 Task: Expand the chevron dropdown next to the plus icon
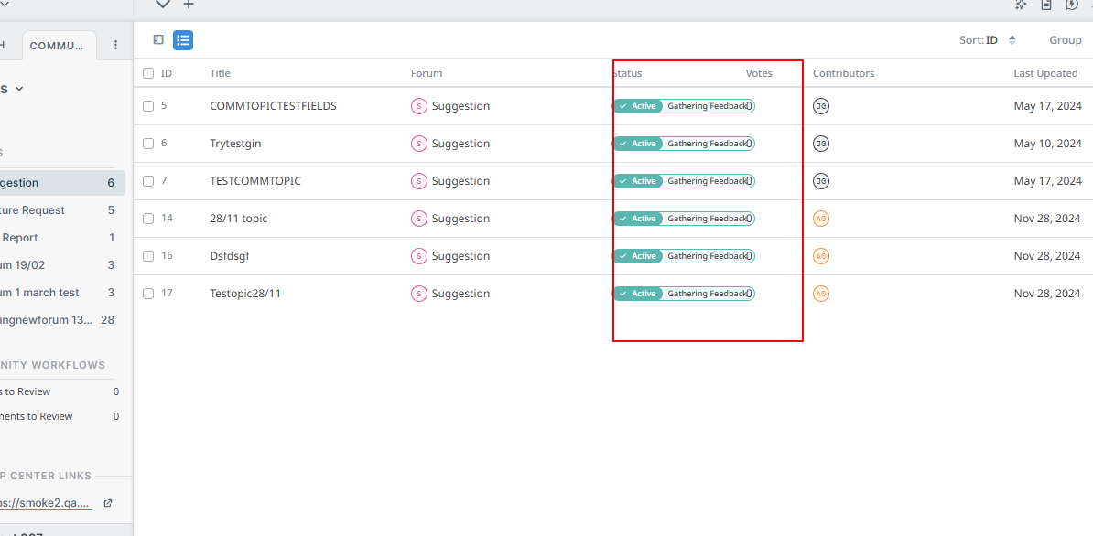pos(162,5)
